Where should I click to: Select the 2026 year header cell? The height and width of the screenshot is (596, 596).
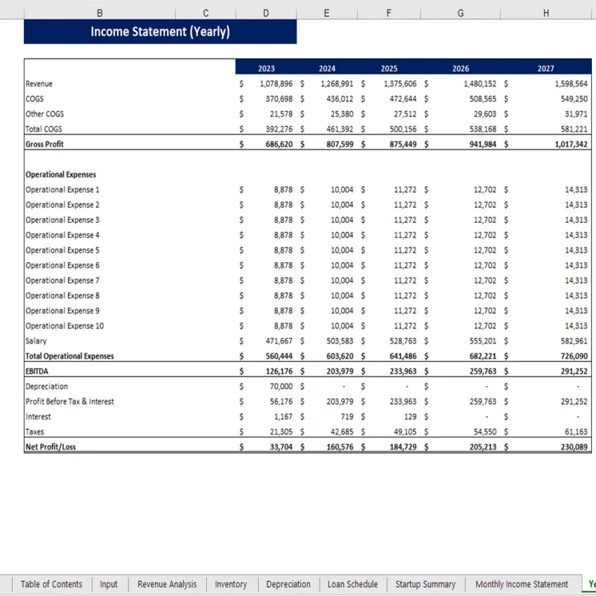[x=460, y=69]
